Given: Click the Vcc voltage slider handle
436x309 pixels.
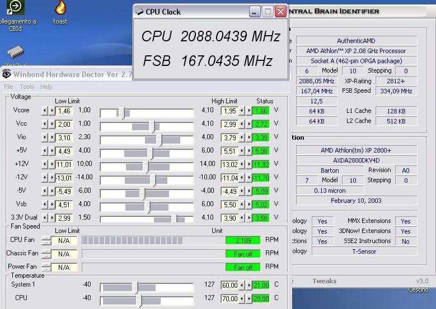Looking at the screenshot, I should tap(152, 127).
